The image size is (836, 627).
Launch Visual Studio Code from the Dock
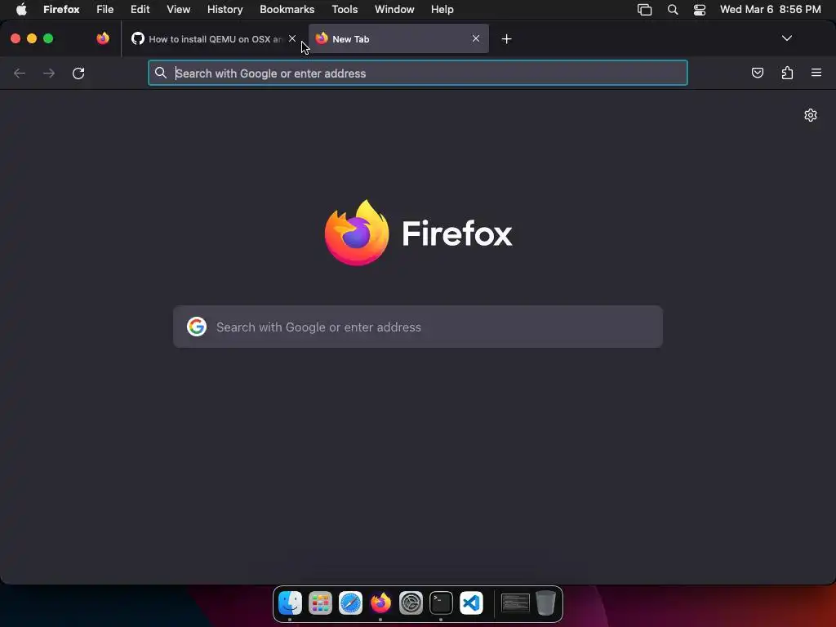471,603
